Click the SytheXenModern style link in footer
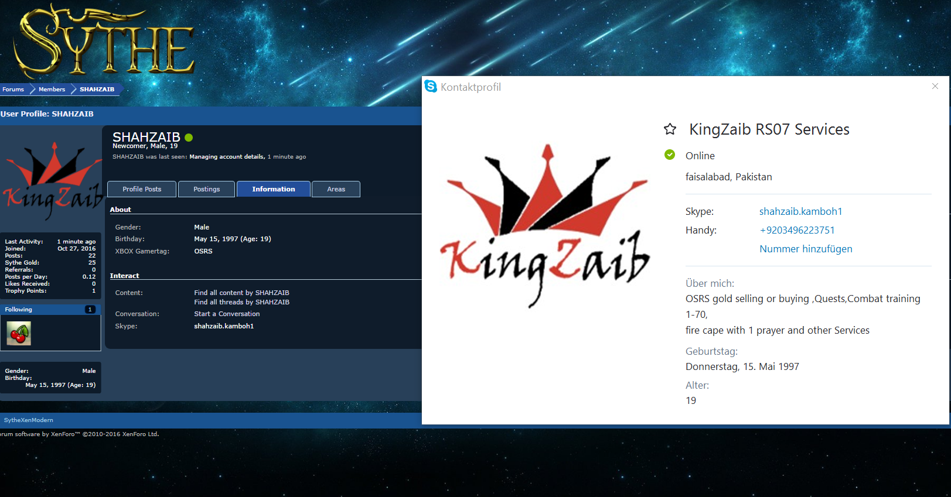951x497 pixels. (29, 420)
